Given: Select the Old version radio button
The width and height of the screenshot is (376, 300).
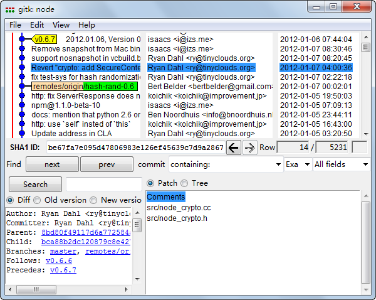Looking at the screenshot, I should [37, 200].
